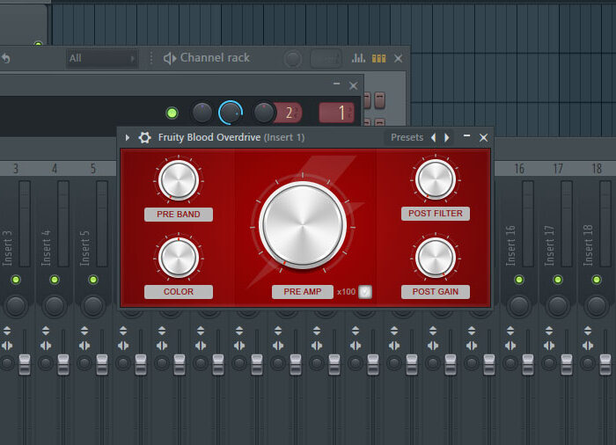Mute Insert 17 with green LED
Screen dimensions: 616x445
tap(557, 280)
